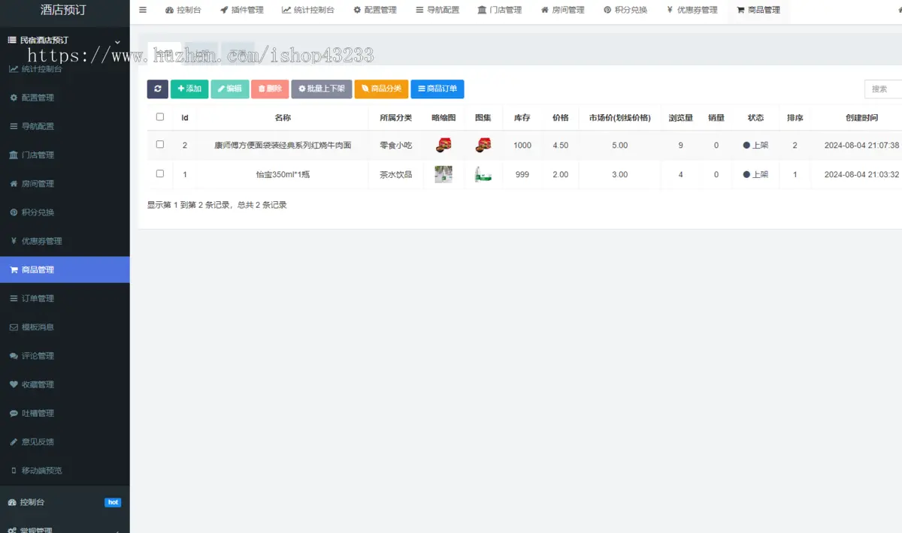Image resolution: width=902 pixels, height=533 pixels.
Task: Check the row for 康师傅 beef noodles
Action: (159, 144)
